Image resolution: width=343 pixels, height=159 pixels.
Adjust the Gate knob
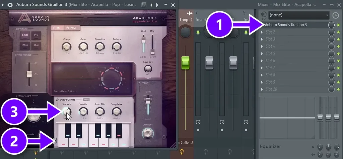click(83, 46)
